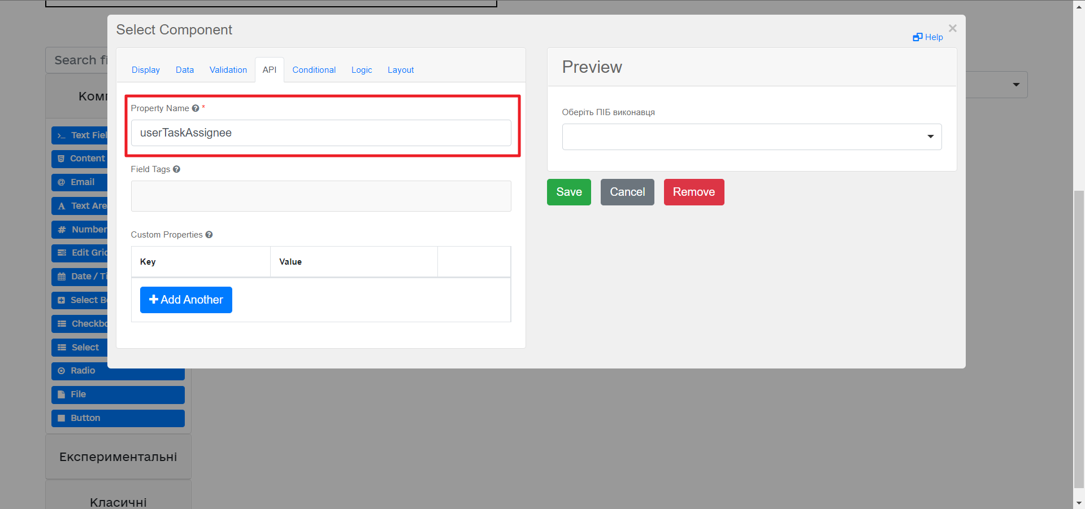Open the background dropdown behind the dialog

point(997,85)
